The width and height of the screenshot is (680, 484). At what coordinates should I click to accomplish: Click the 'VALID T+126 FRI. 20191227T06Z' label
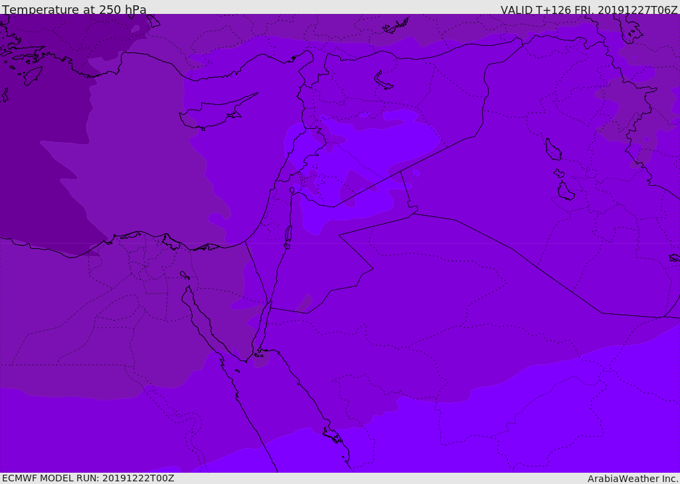point(589,9)
